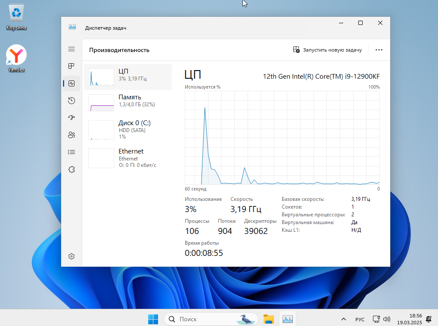Click the CPU usage graph
438x326 pixels.
pos(282,138)
